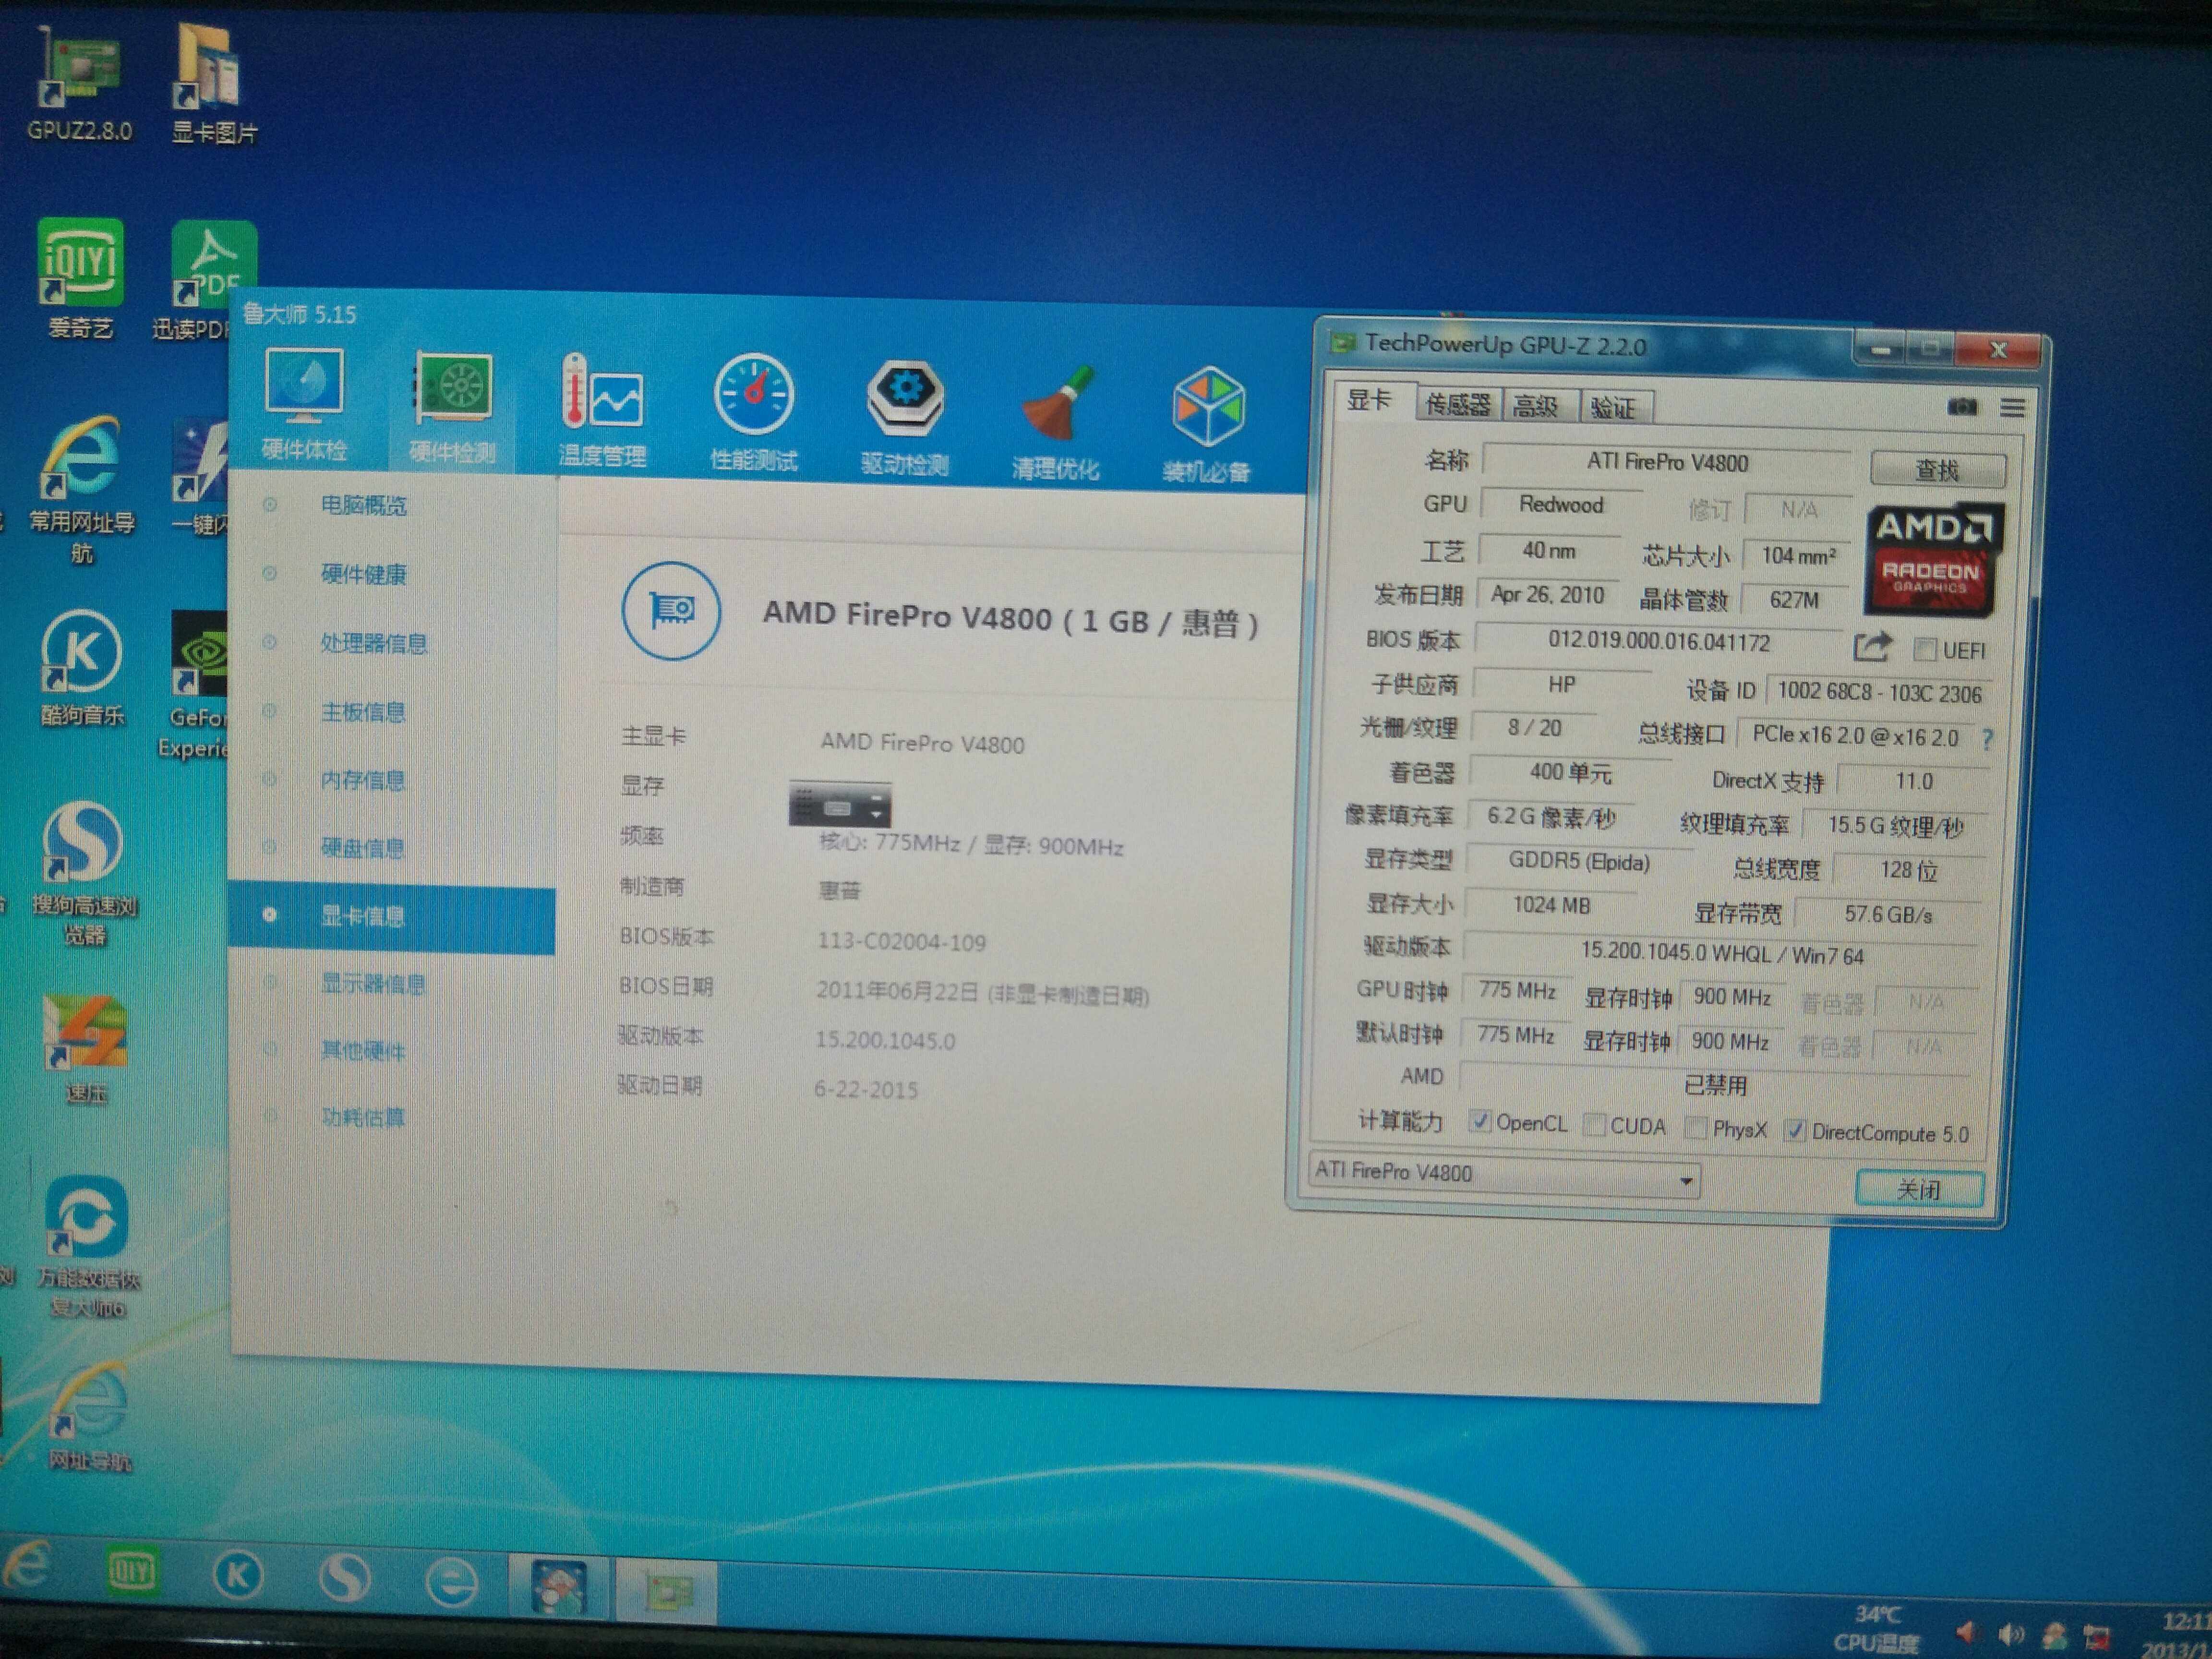
Task: Open 温度管理 in 鲁大师 toolbar
Action: tap(602, 411)
